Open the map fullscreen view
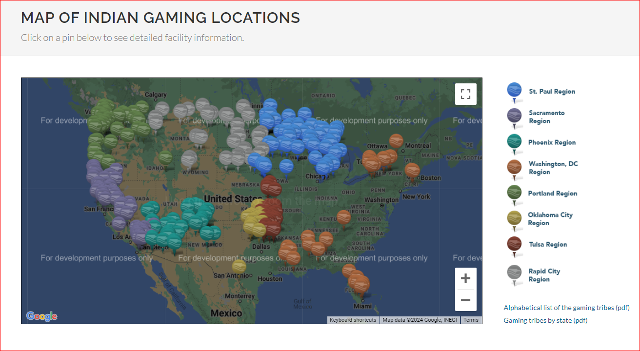This screenshot has height=351, width=640. tap(465, 94)
